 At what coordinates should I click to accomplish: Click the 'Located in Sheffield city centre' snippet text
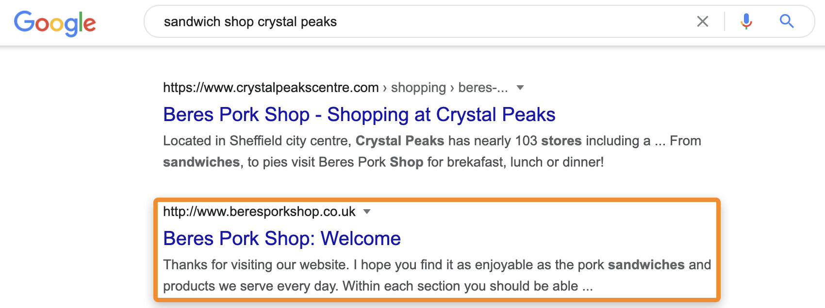[257, 141]
